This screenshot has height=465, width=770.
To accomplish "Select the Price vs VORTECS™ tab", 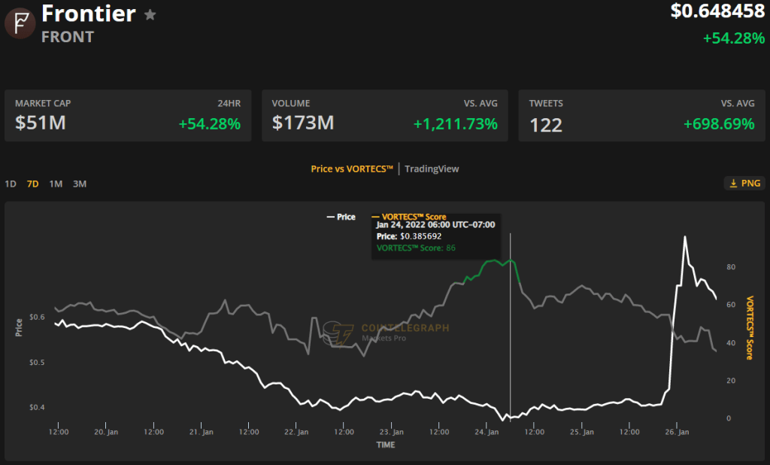I will (352, 169).
